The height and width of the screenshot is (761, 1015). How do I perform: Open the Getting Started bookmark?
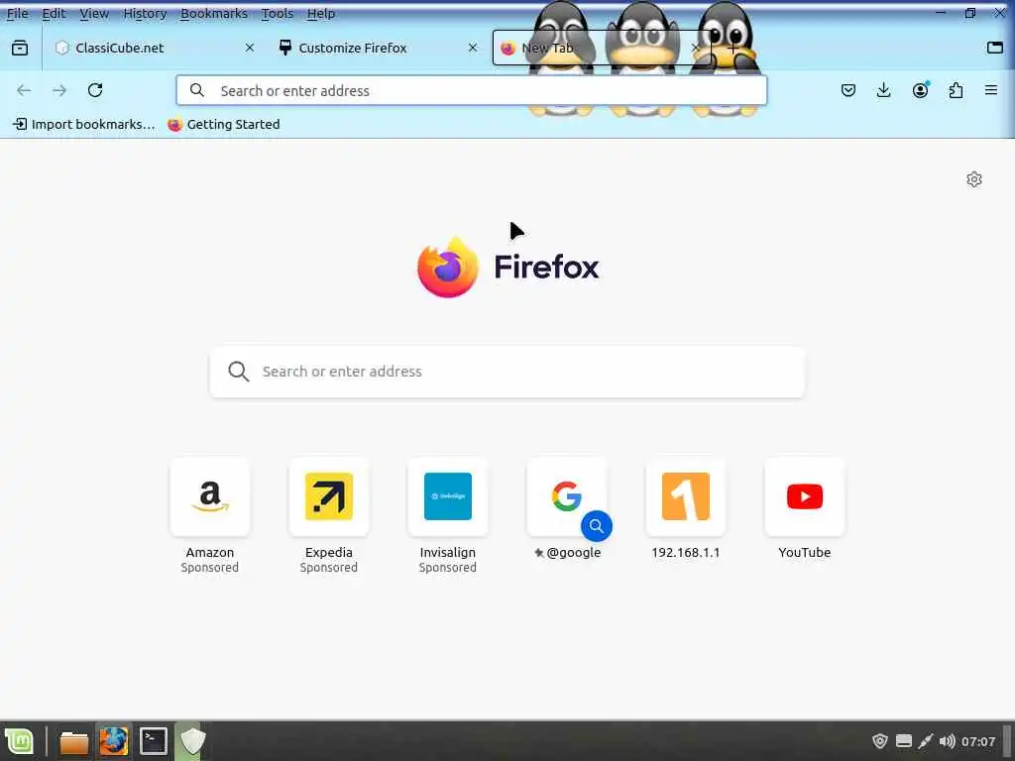coord(224,124)
